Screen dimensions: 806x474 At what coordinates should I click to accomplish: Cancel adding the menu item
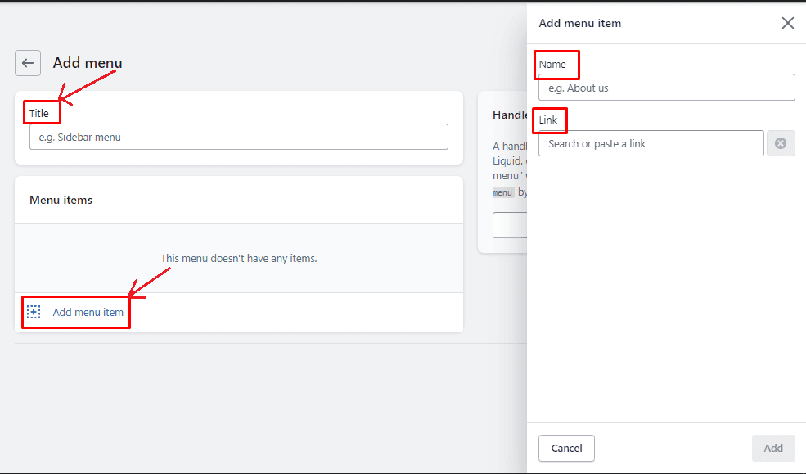pos(566,449)
